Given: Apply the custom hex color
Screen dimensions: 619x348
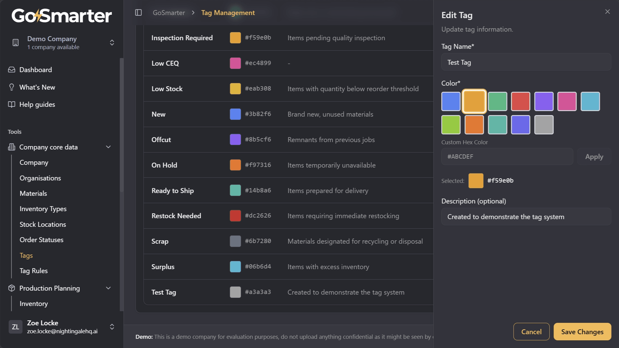Looking at the screenshot, I should [x=594, y=157].
